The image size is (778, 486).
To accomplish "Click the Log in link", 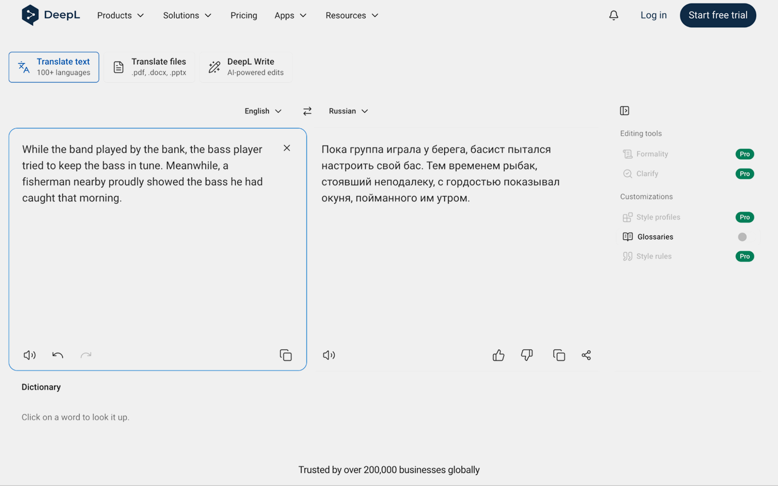I will 653,15.
